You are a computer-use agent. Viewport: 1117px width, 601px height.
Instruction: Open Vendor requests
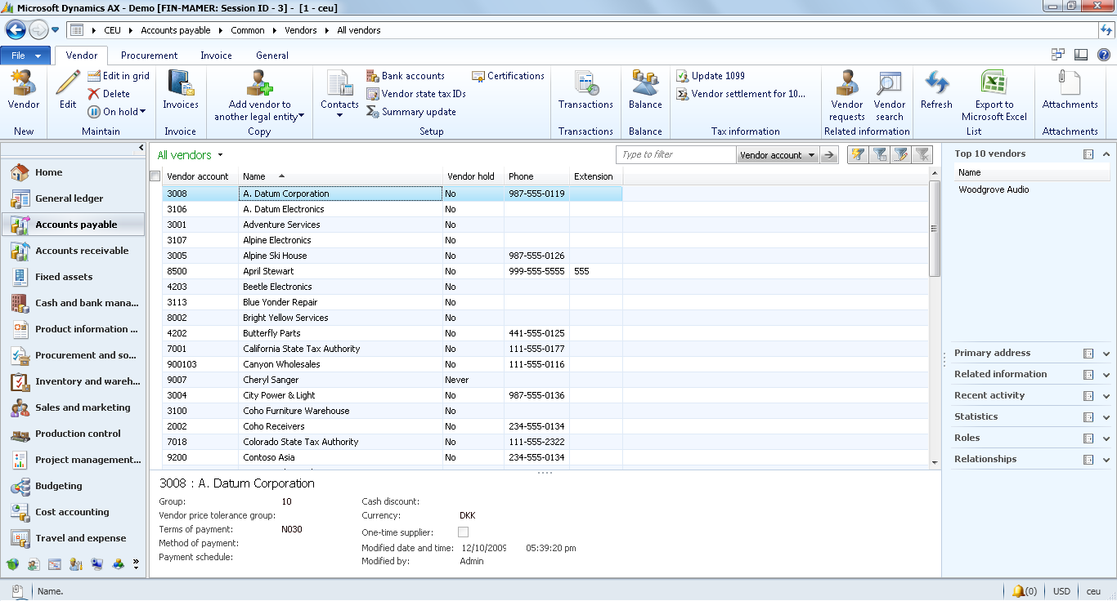click(846, 96)
